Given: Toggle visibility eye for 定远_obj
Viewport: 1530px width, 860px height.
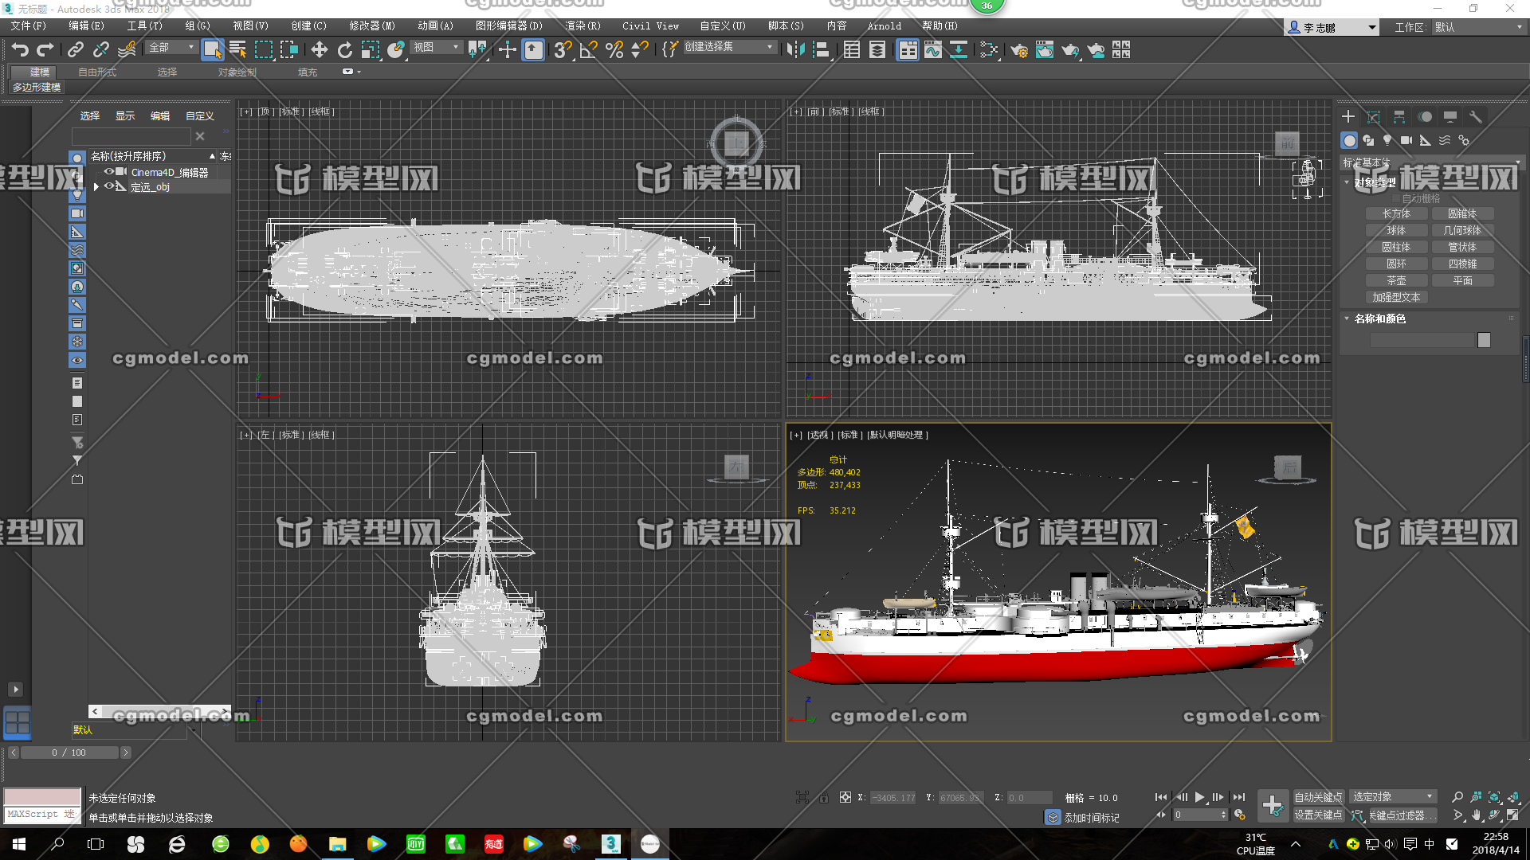Looking at the screenshot, I should click(x=109, y=186).
